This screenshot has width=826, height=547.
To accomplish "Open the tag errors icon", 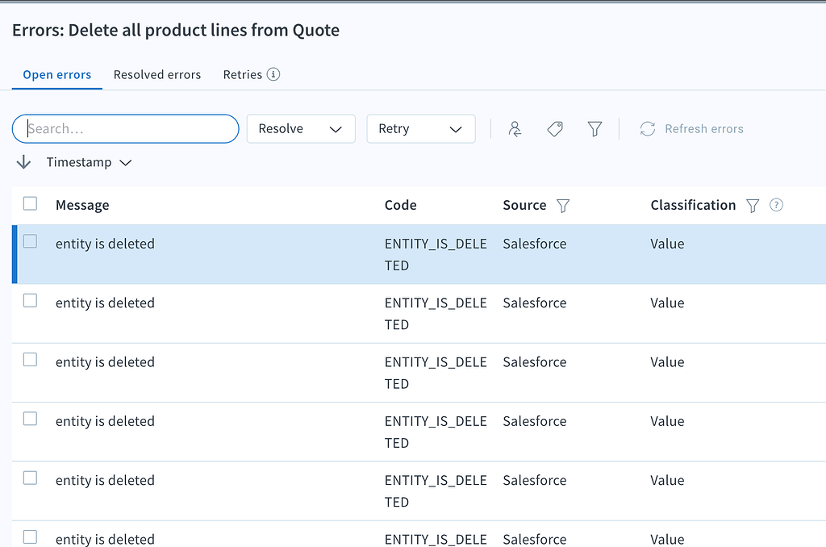I will [555, 128].
